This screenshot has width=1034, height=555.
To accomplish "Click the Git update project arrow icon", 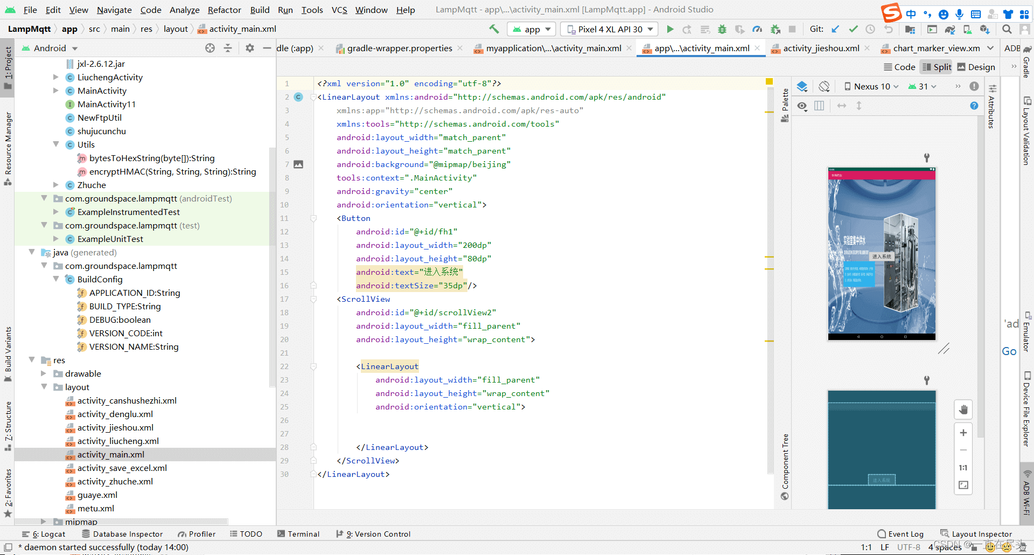I will click(835, 29).
